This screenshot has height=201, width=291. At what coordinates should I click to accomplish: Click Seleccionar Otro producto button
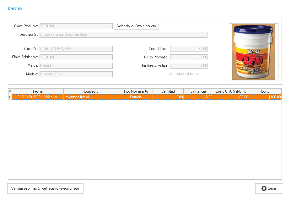click(x=136, y=26)
